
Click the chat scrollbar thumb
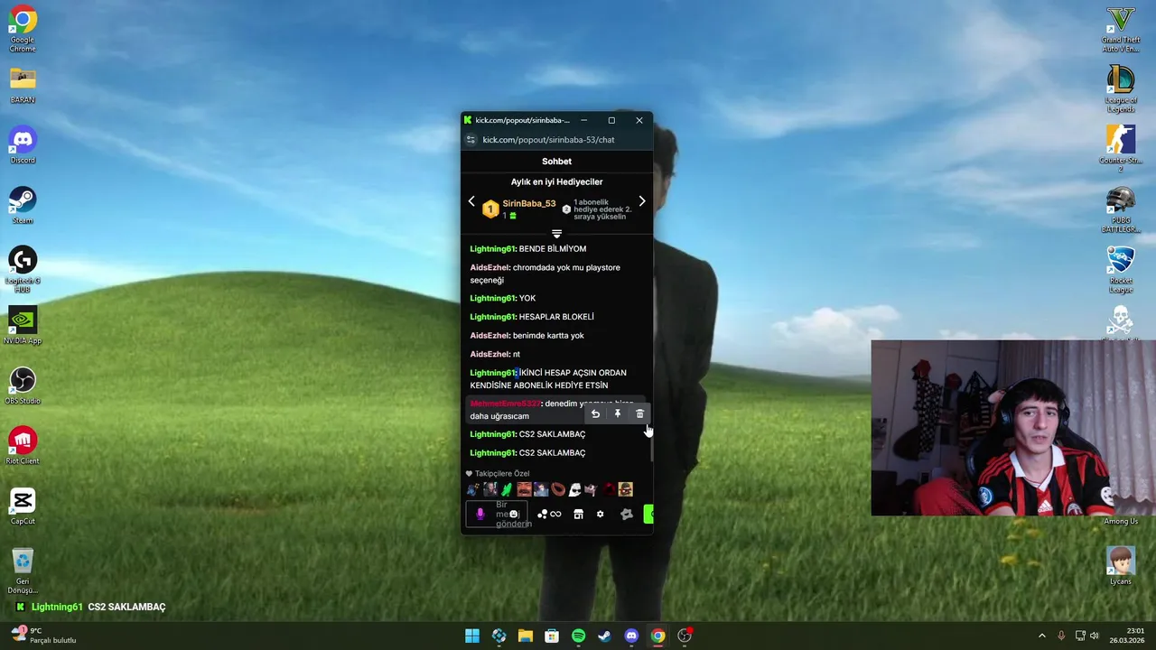pyautogui.click(x=650, y=449)
